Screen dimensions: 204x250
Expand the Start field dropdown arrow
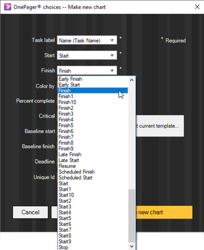click(112, 56)
